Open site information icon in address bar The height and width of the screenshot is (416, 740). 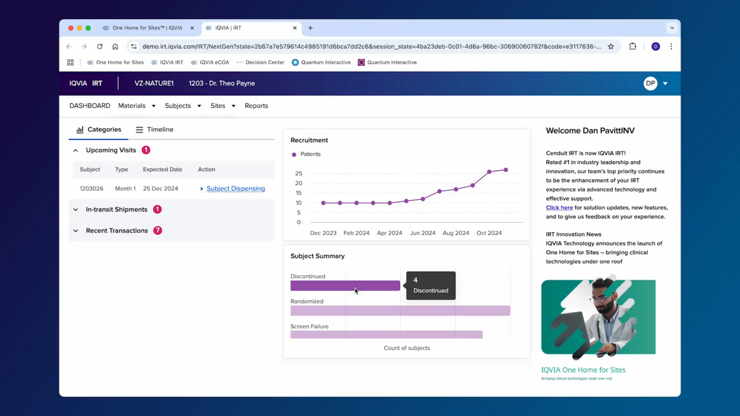pyautogui.click(x=134, y=46)
